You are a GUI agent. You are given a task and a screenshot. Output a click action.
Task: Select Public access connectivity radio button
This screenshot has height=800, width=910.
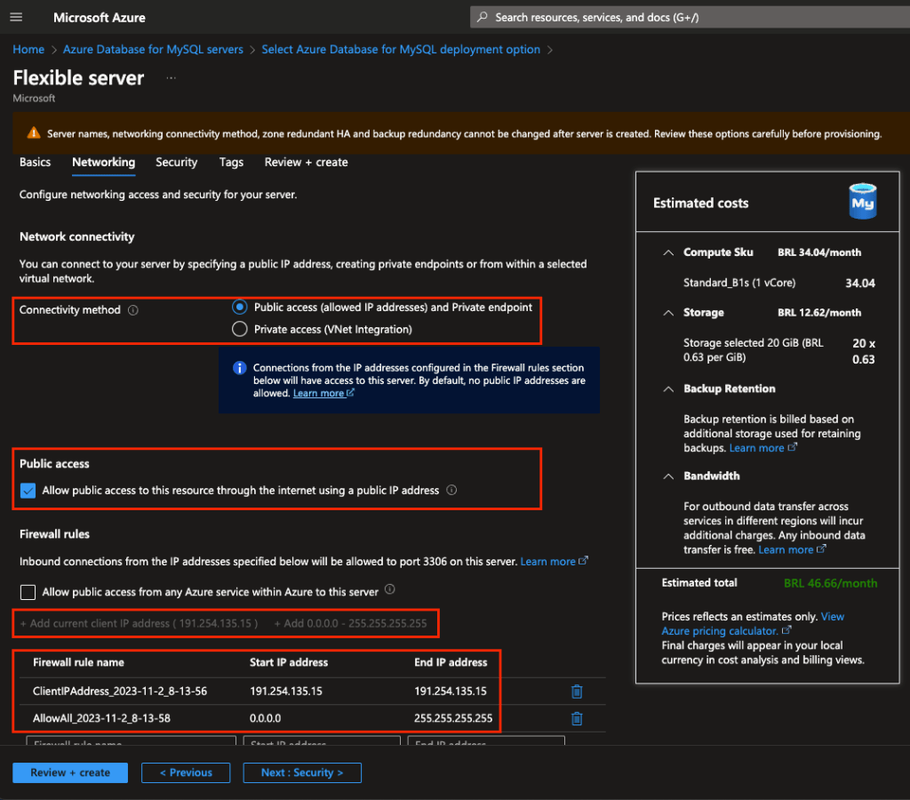click(x=239, y=307)
